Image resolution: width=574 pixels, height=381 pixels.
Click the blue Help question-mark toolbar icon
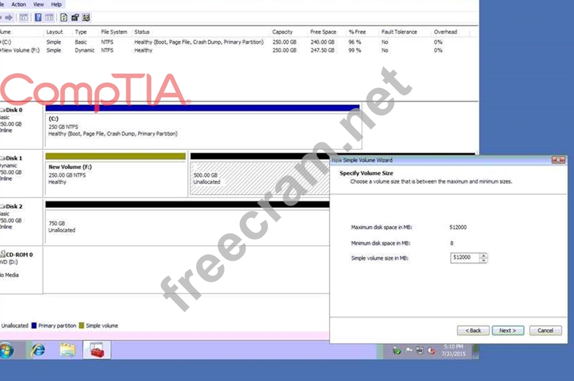tap(38, 17)
